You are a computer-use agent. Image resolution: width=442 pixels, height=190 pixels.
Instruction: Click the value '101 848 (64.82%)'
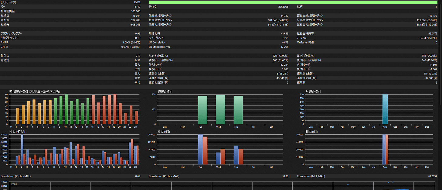point(278,20)
